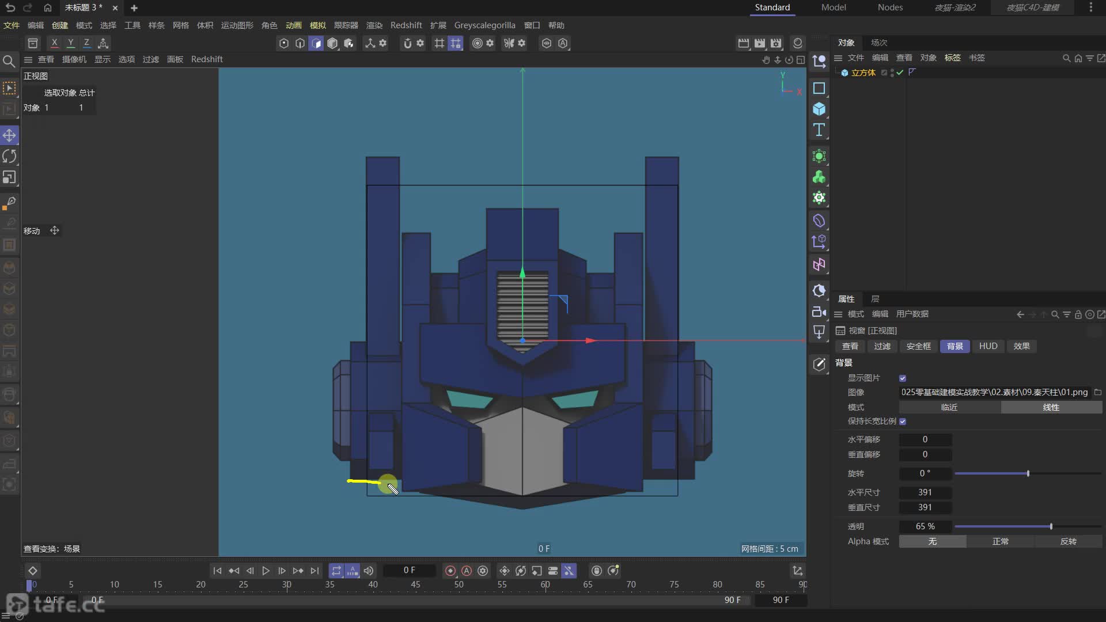Viewport: 1106px width, 622px height.
Task: Open the viewport 过滤 menu
Action: 151,59
